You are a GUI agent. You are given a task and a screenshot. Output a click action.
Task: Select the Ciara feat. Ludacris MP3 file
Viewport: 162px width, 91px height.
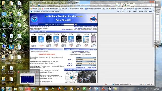click(x=11, y=37)
